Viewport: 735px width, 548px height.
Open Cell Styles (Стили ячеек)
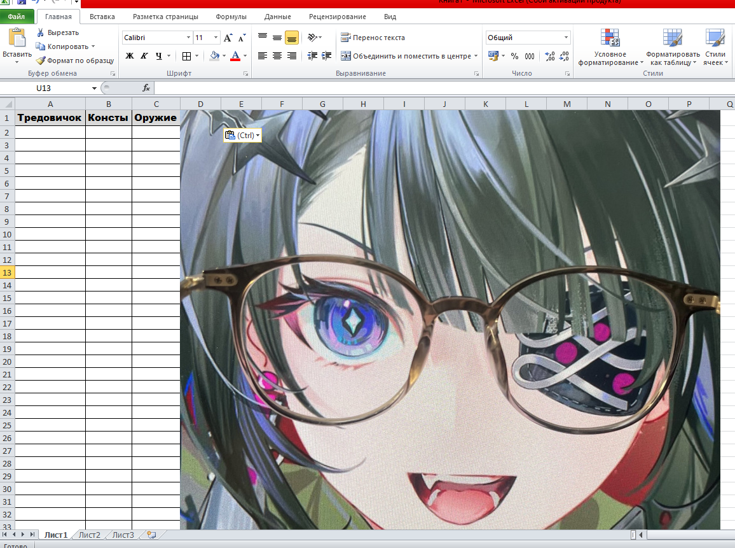pyautogui.click(x=715, y=47)
